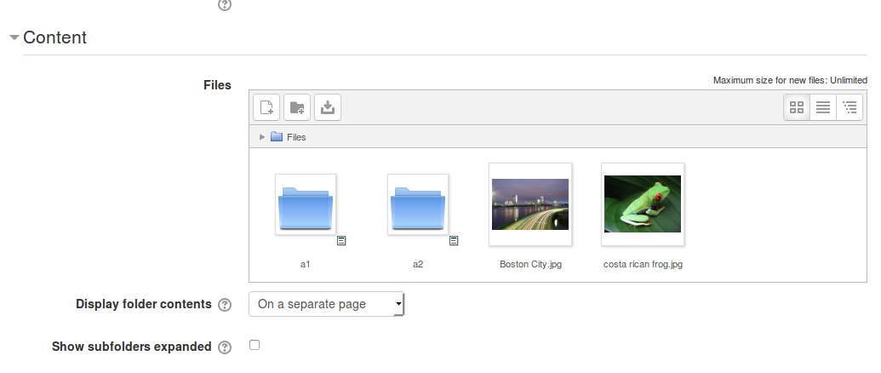Open help for Show subfolders expanded
Screen dimensions: 881x373
tap(225, 347)
